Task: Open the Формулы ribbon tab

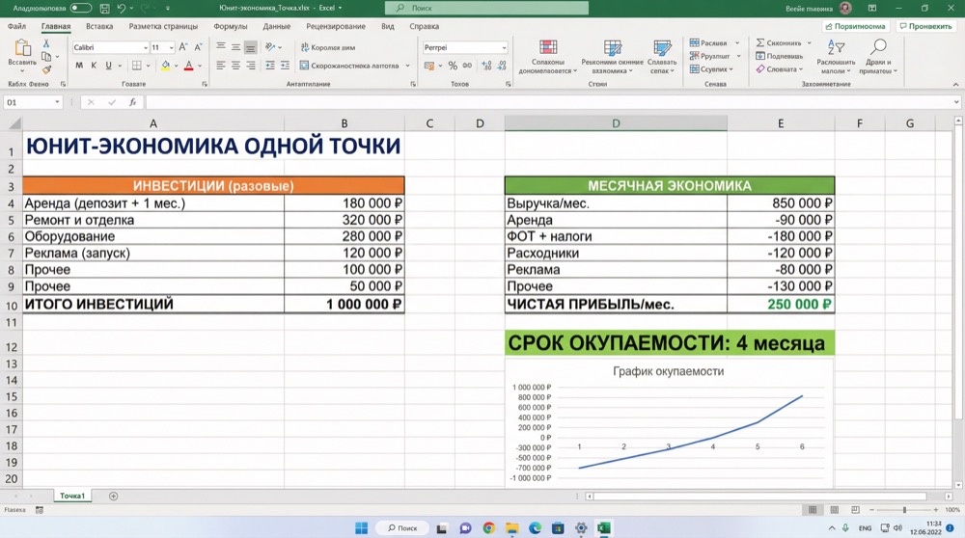Action: click(231, 27)
